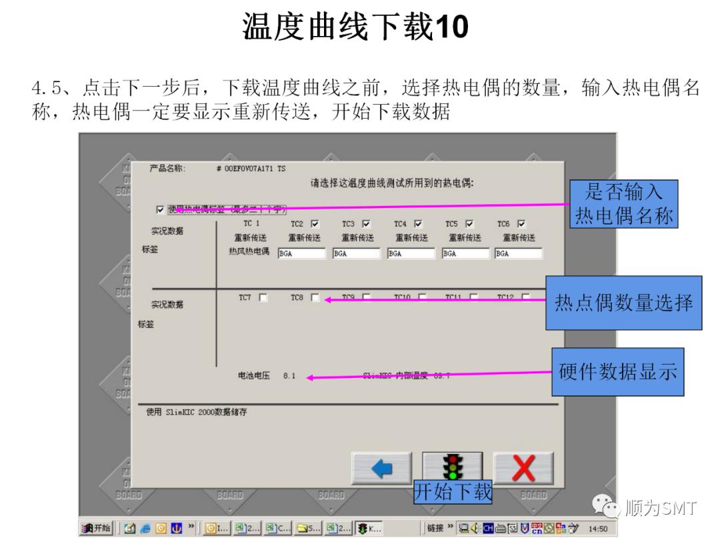Enable the TC11 thermocouple checkbox
This screenshot has height=540, width=720.
coord(474,297)
